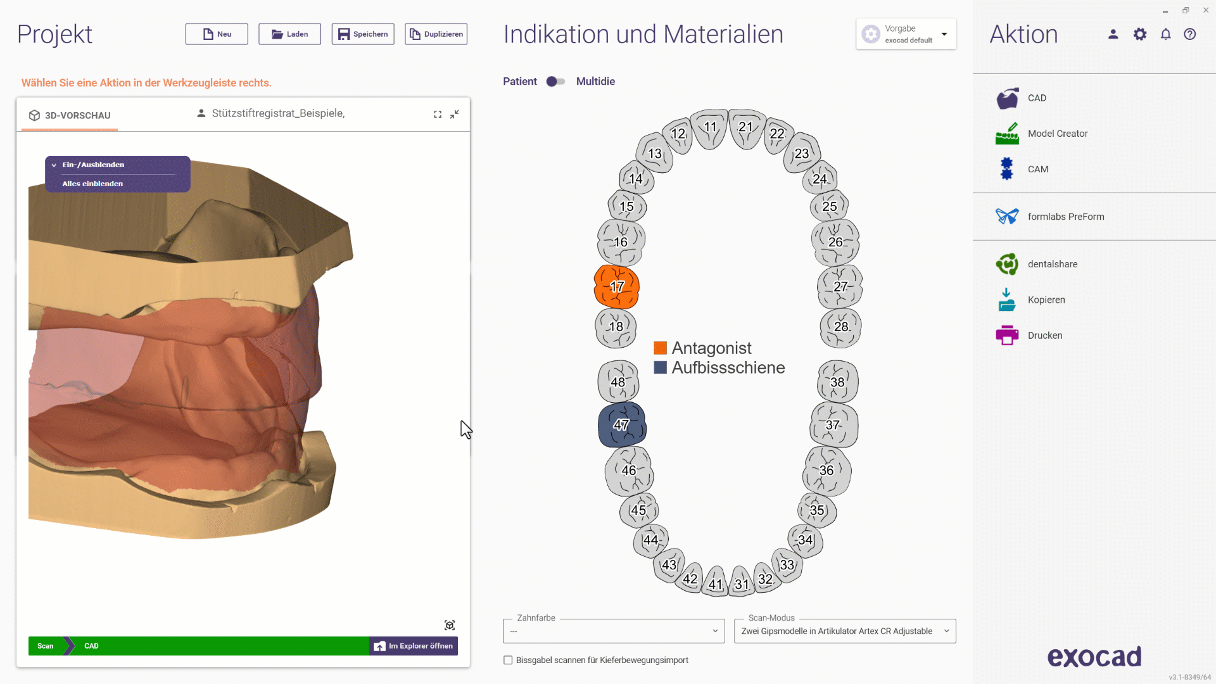Show notifications bell
Image resolution: width=1216 pixels, height=684 pixels.
tap(1165, 34)
